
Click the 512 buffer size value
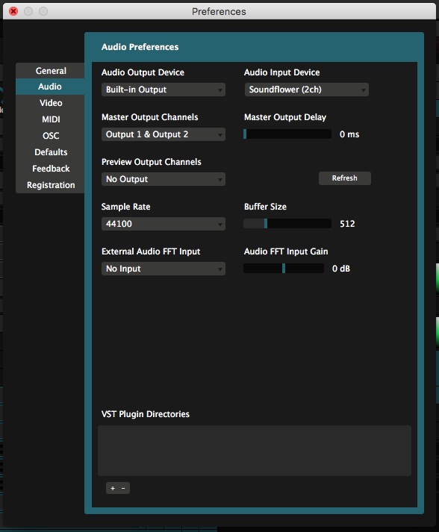pyautogui.click(x=347, y=224)
